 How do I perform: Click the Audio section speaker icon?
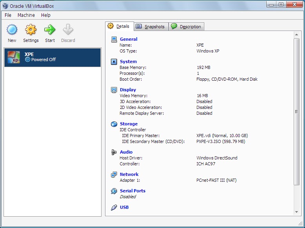tap(114, 152)
